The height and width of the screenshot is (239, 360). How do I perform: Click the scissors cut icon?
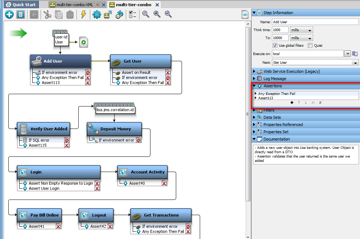pos(47,14)
